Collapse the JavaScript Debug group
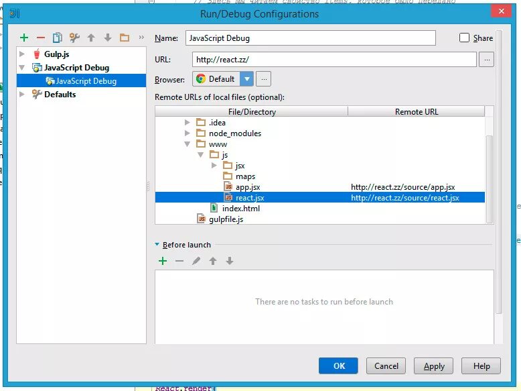Screen dimensions: 521x391 (x=22, y=68)
